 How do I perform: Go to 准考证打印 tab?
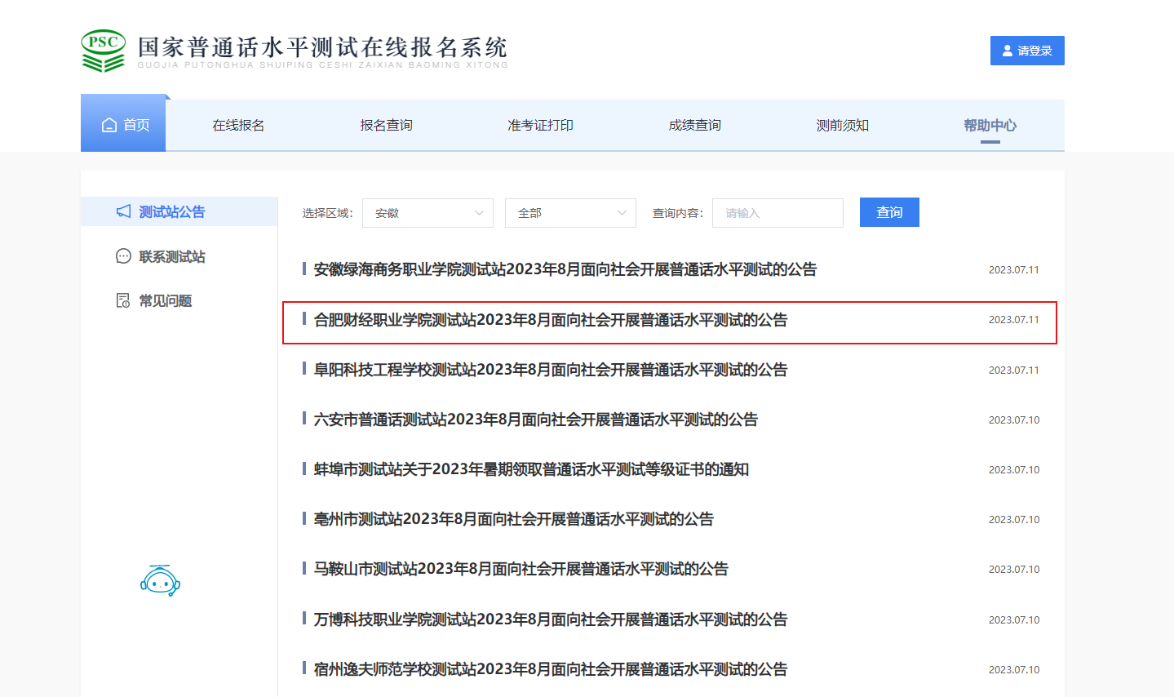tap(540, 125)
